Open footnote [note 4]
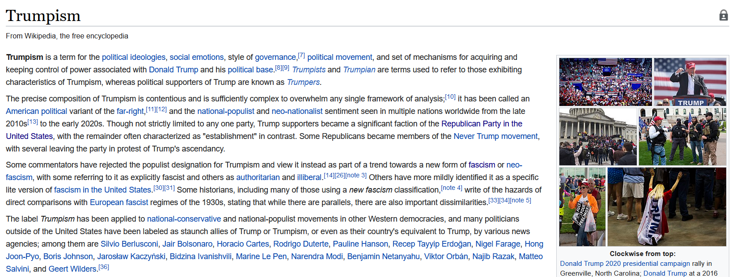 (452, 188)
